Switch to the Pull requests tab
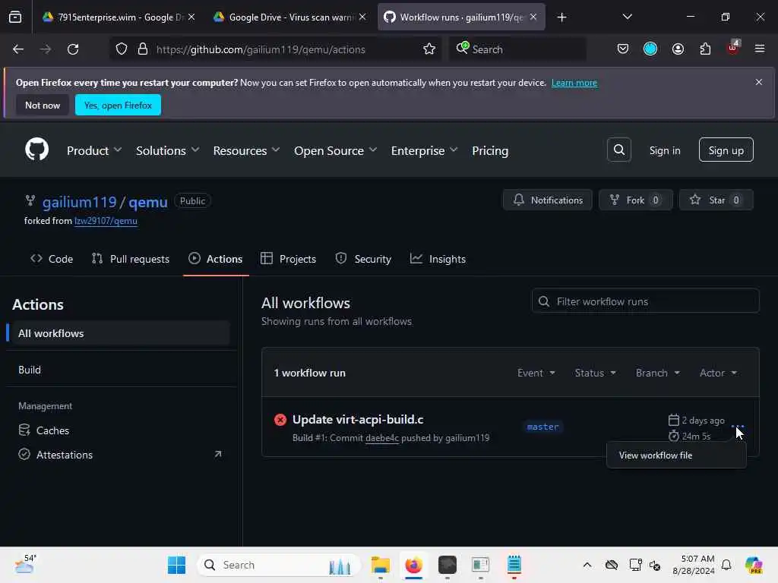The image size is (778, 583). click(131, 259)
